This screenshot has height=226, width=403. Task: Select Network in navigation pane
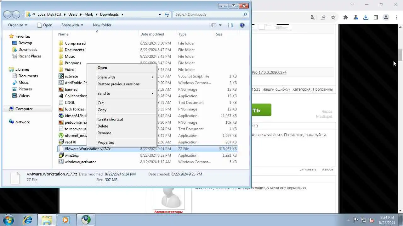[x=22, y=122]
